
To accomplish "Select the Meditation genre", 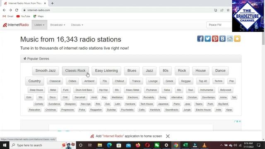I will [117, 97].
